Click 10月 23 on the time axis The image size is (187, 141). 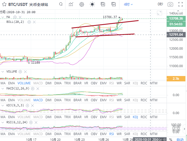[x=79, y=139]
